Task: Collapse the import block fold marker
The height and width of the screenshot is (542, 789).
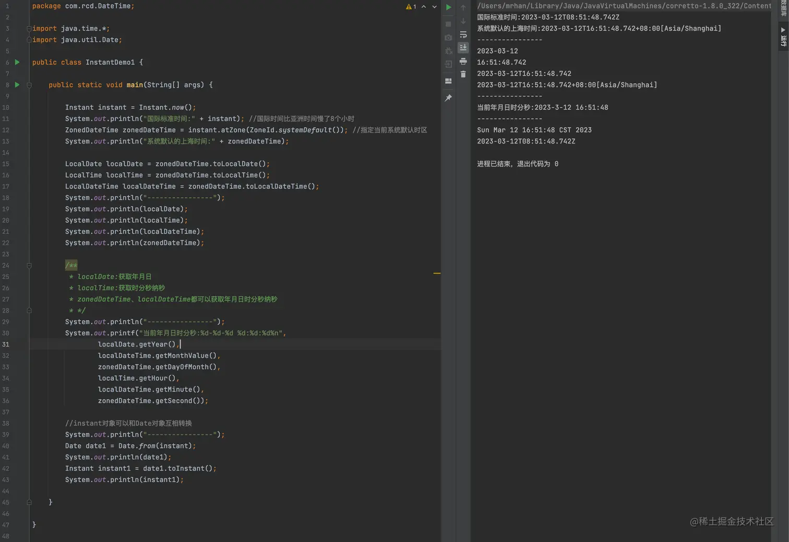Action: pyautogui.click(x=29, y=28)
